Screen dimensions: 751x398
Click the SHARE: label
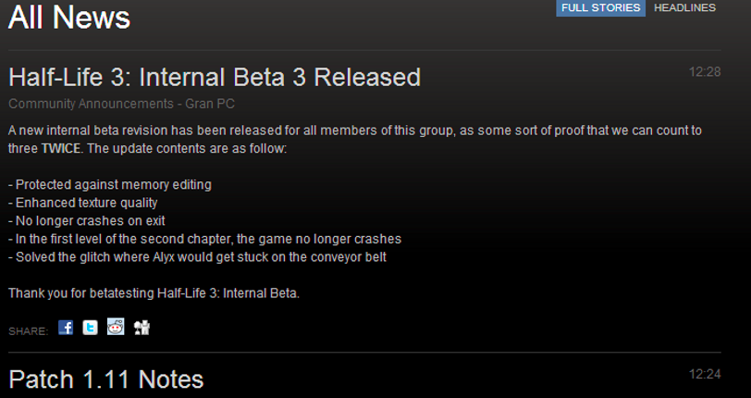point(28,330)
